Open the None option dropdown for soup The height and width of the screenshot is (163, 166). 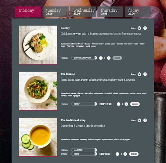pos(84,154)
